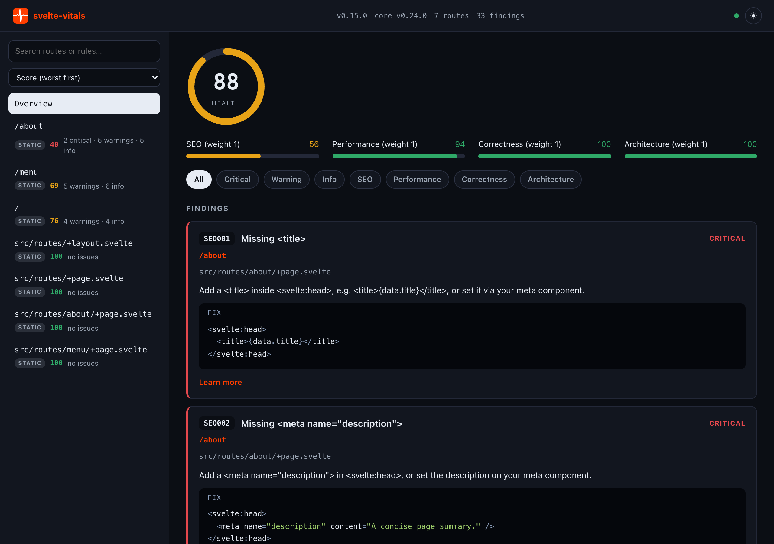Click the CRITICAL label on Missing title
The width and height of the screenshot is (774, 544).
727,238
